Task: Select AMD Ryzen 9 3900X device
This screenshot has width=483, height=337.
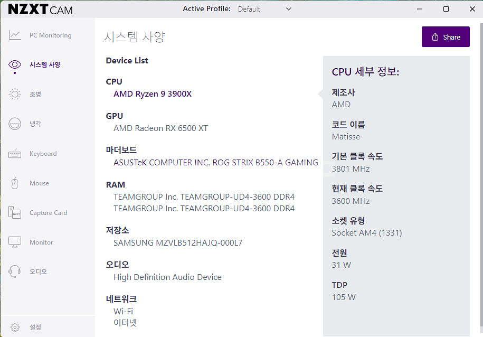Action: click(x=153, y=93)
